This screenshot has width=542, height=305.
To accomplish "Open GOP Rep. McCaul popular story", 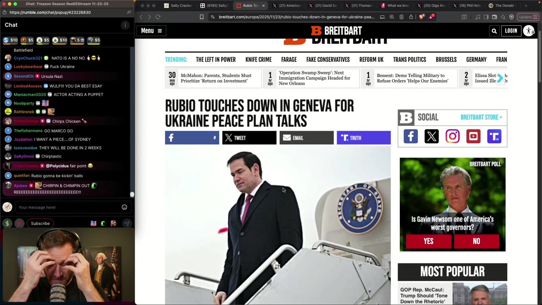I will (424, 296).
